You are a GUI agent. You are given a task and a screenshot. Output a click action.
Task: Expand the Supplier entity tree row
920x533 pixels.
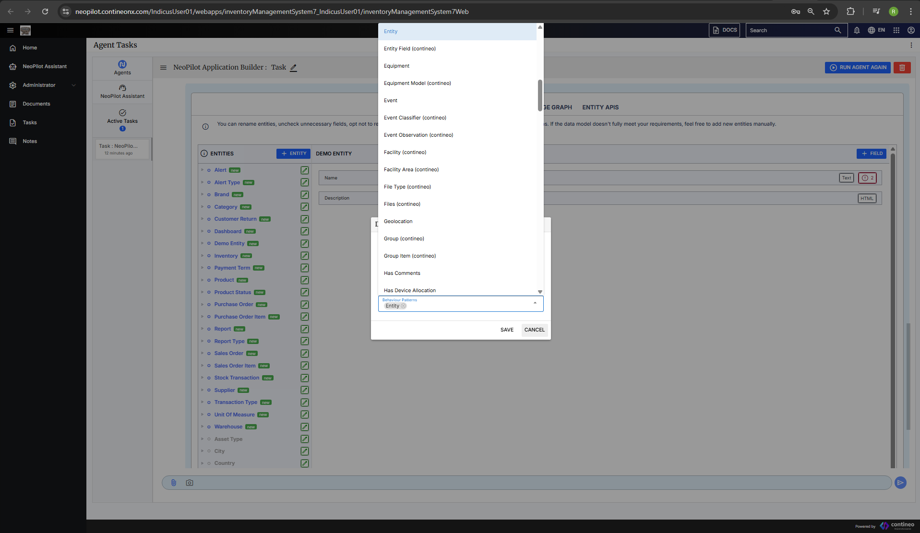click(202, 390)
